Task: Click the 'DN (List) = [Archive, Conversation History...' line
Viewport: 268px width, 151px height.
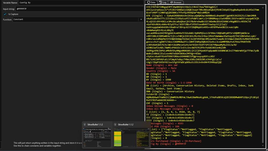Action: coord(200,87)
